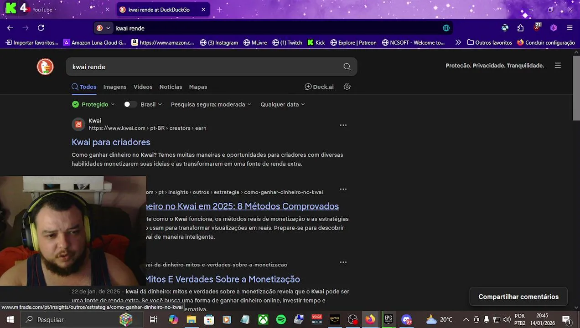Open a new tab with the plus icon

tap(219, 10)
